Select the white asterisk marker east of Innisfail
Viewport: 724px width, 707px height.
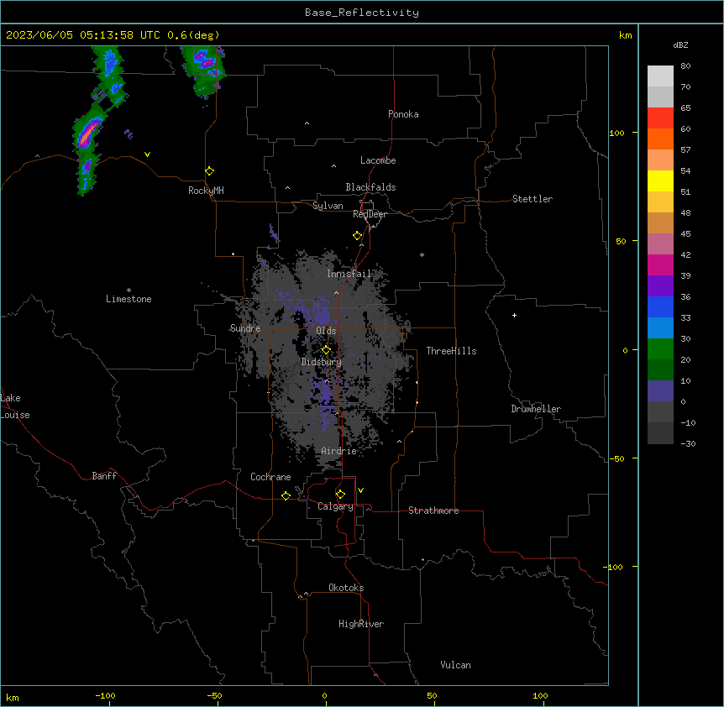[x=422, y=254]
